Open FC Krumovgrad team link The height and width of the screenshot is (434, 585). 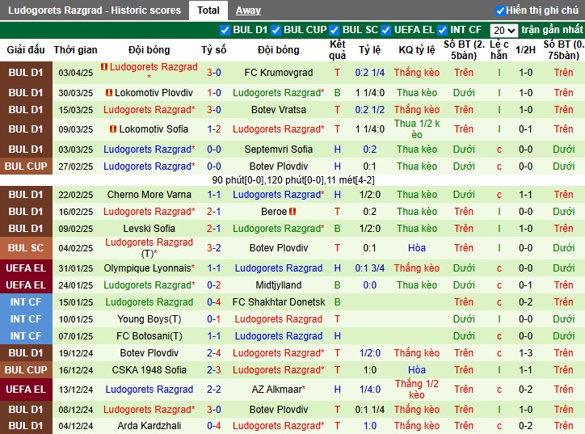click(279, 73)
